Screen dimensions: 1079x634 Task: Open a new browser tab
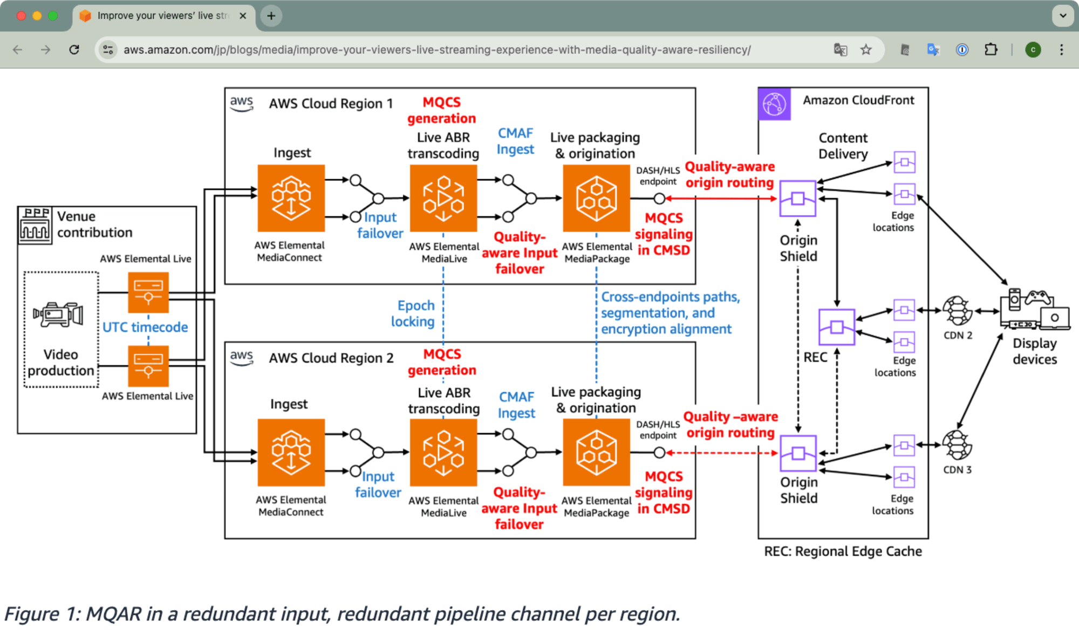(271, 16)
